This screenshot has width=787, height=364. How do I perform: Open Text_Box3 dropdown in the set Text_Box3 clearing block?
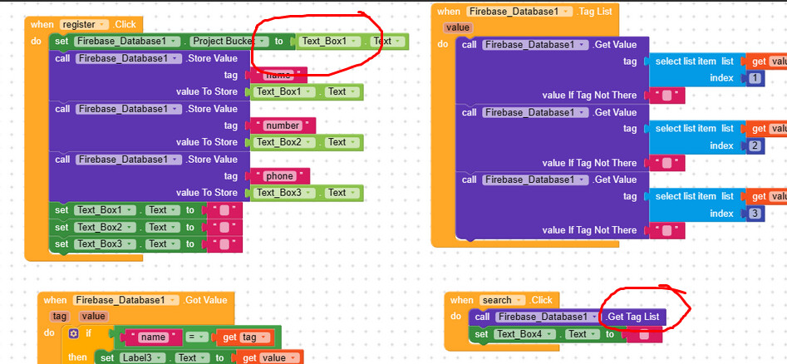[105, 244]
